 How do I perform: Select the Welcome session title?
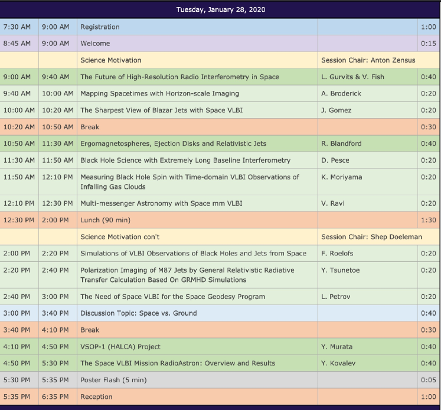coord(95,44)
